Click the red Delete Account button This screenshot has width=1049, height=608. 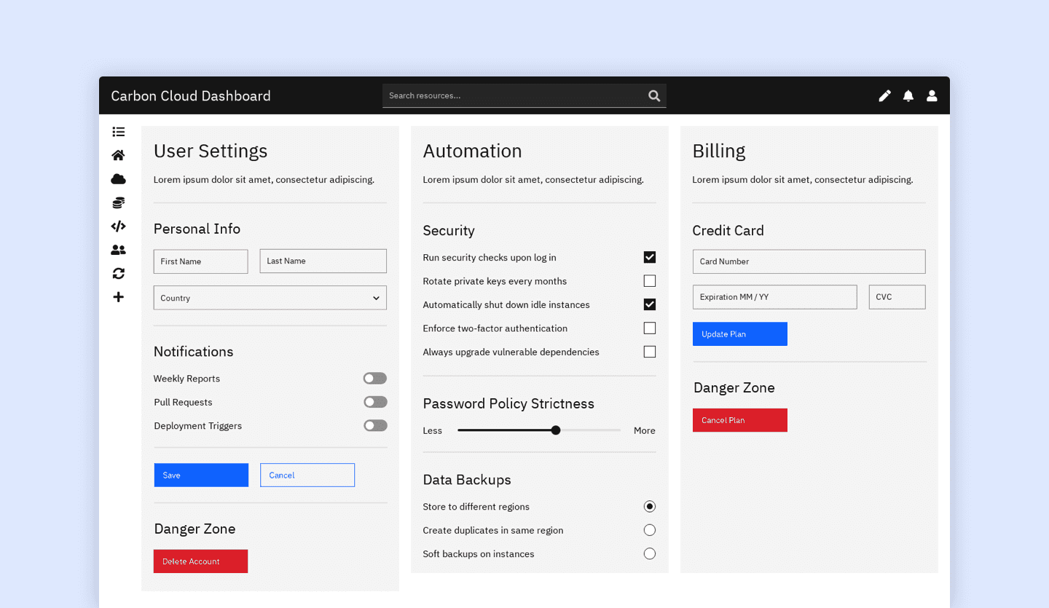coord(200,561)
